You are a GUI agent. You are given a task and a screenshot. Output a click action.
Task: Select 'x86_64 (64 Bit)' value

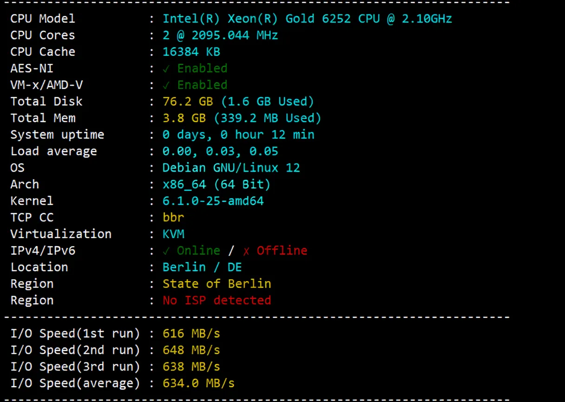[x=217, y=184]
